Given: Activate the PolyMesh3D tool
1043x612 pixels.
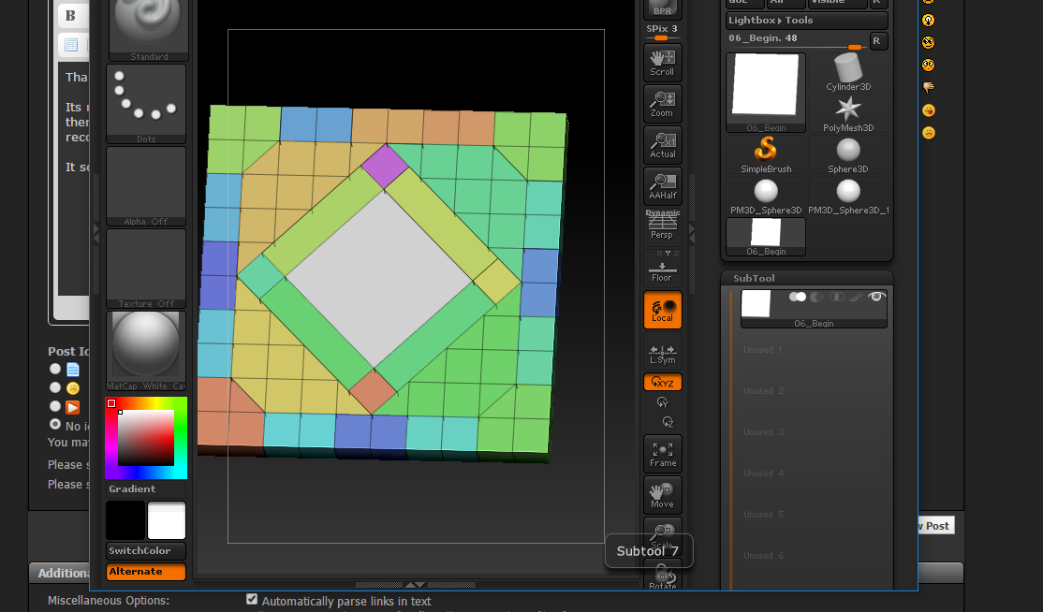Looking at the screenshot, I should [848, 109].
